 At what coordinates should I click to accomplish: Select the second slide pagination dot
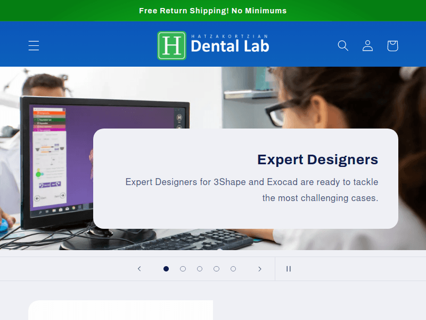coord(183,269)
